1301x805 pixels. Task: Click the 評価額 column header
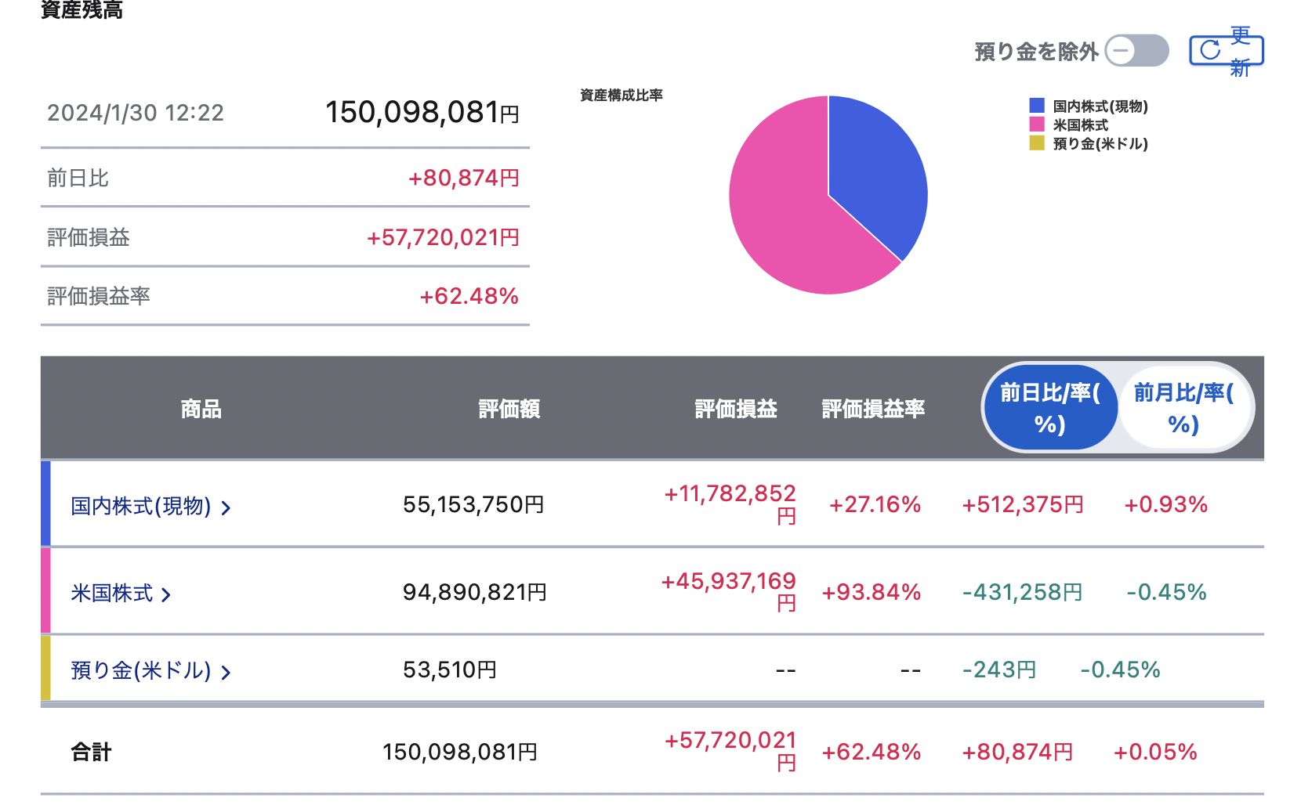[509, 409]
